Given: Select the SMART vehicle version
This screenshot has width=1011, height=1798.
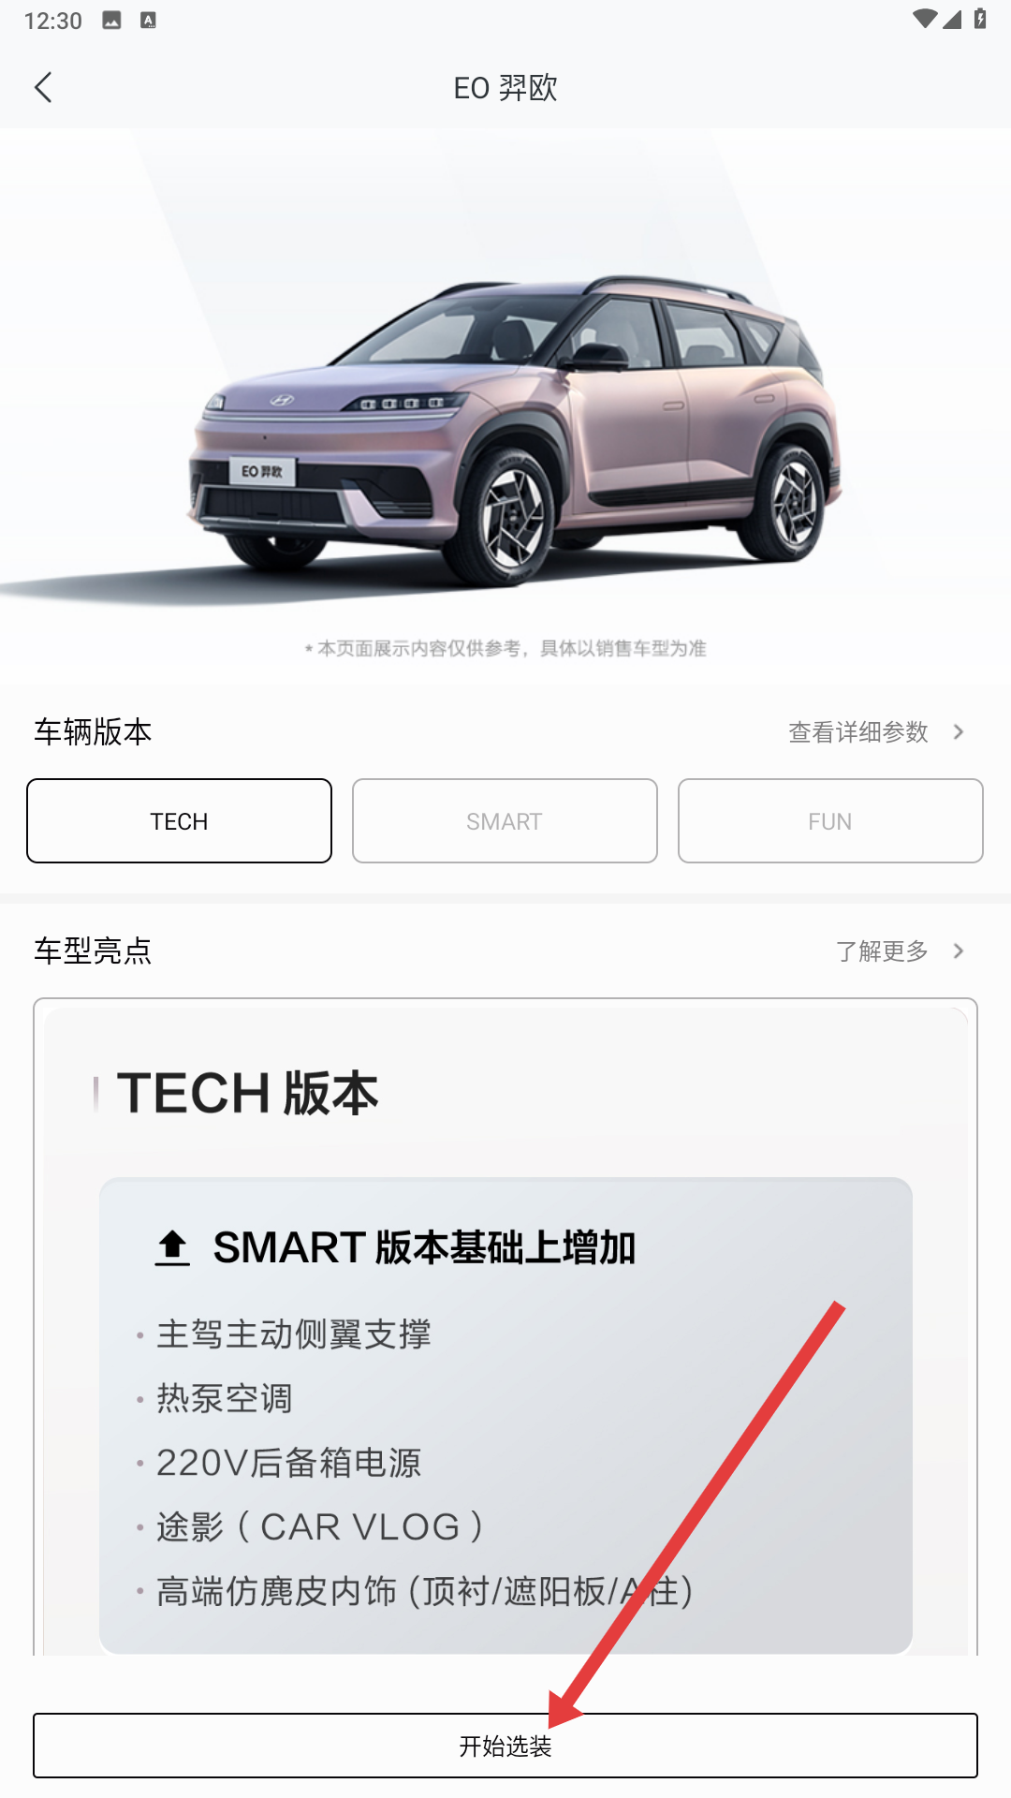Looking at the screenshot, I should coord(505,821).
